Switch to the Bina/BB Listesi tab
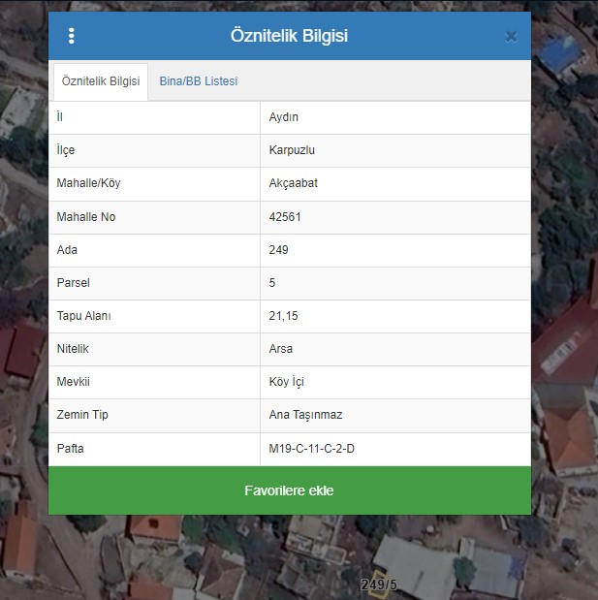This screenshot has width=598, height=600. pos(199,81)
